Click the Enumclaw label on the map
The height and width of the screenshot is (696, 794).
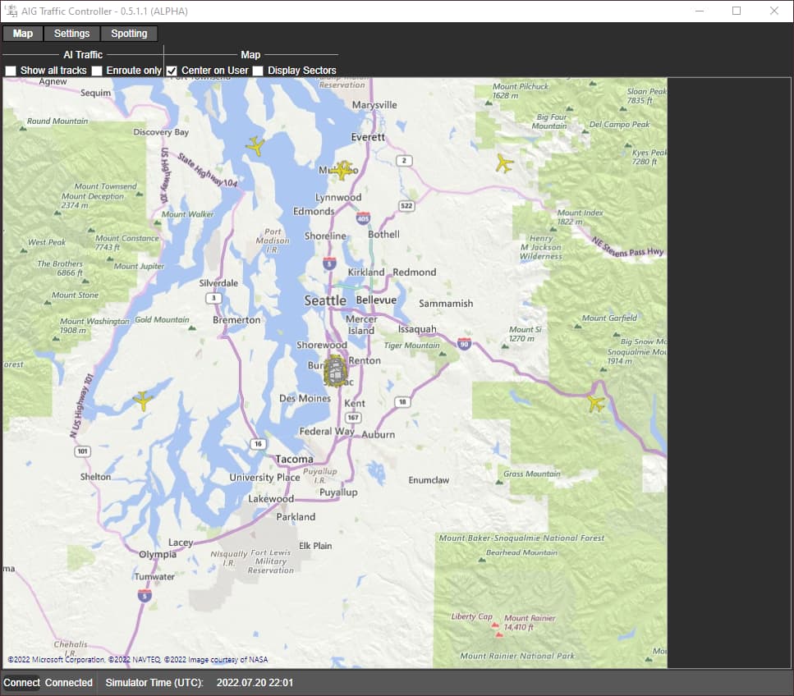click(x=429, y=480)
